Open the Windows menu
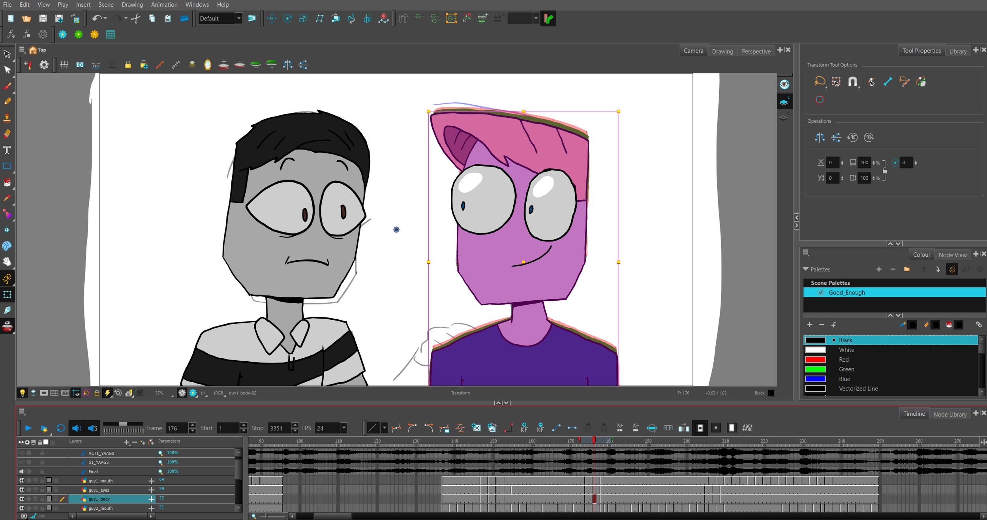Screen dimensions: 987x520 coord(197,5)
